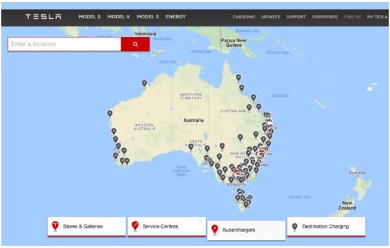This screenshot has width=390, height=248.
Task: Open the Updates link
Action: click(x=271, y=17)
